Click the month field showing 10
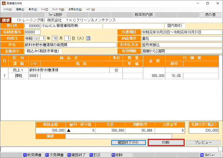The width and height of the screenshot is (223, 158). pos(55,38)
